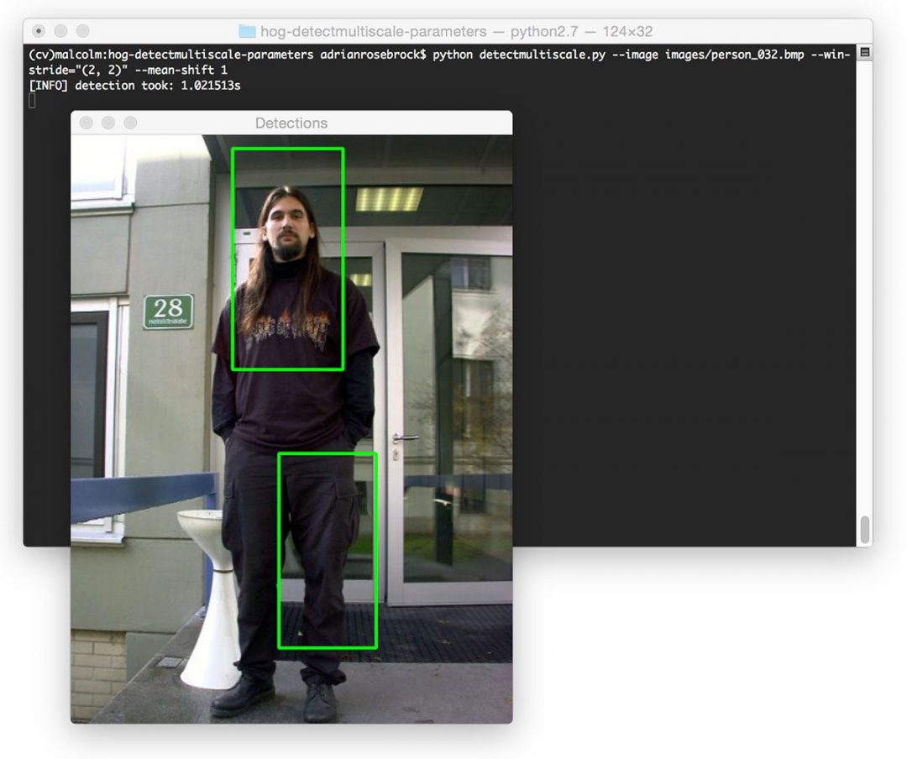Click the terminal scrollbar thumb
This screenshot has width=907, height=759.
865,530
